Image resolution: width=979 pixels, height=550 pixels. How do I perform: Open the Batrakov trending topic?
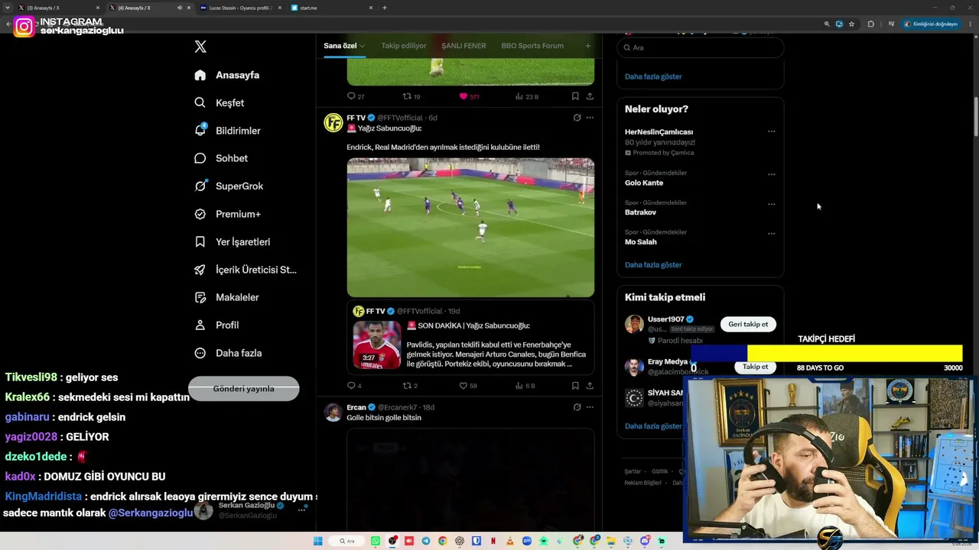click(x=640, y=212)
